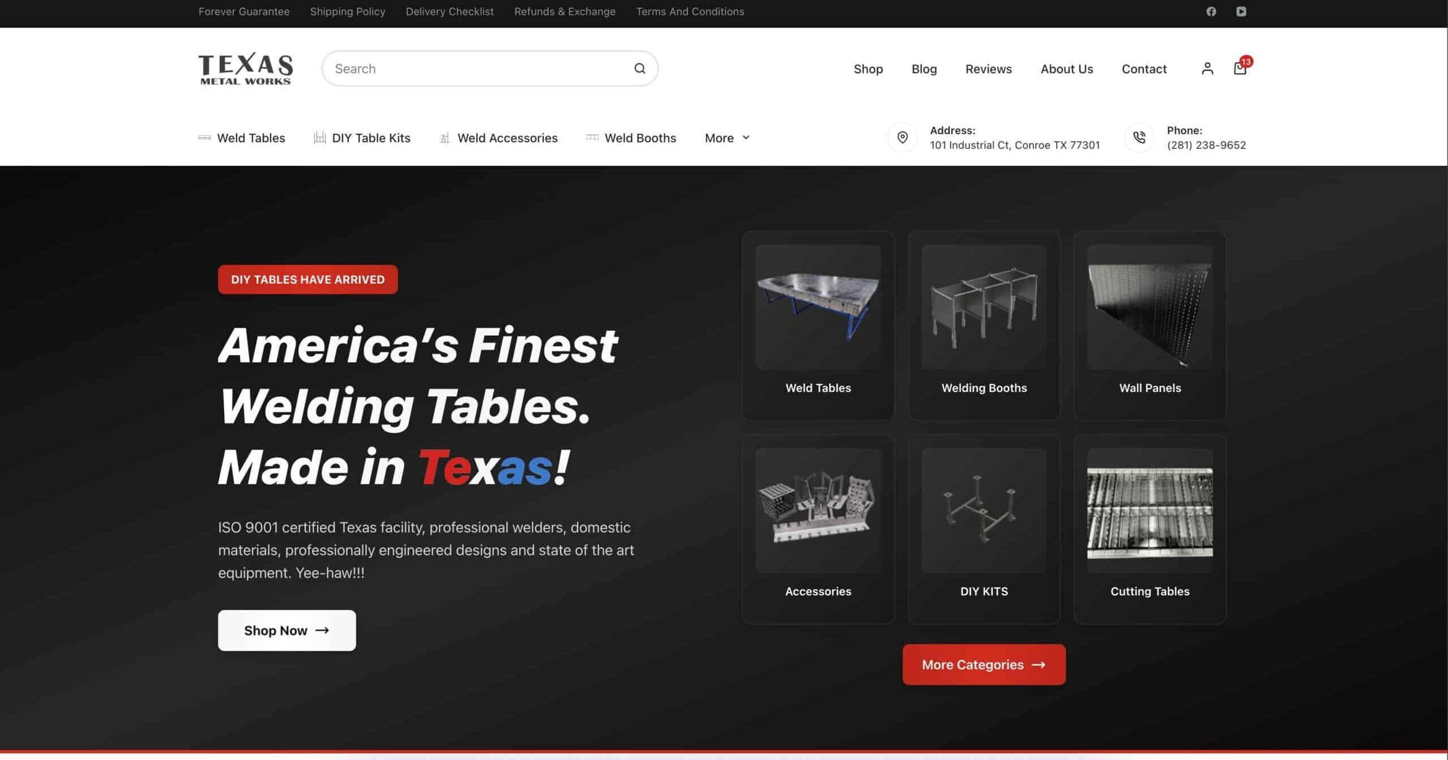Expand the More categories dropdown
Image resolution: width=1448 pixels, height=760 pixels.
(727, 138)
